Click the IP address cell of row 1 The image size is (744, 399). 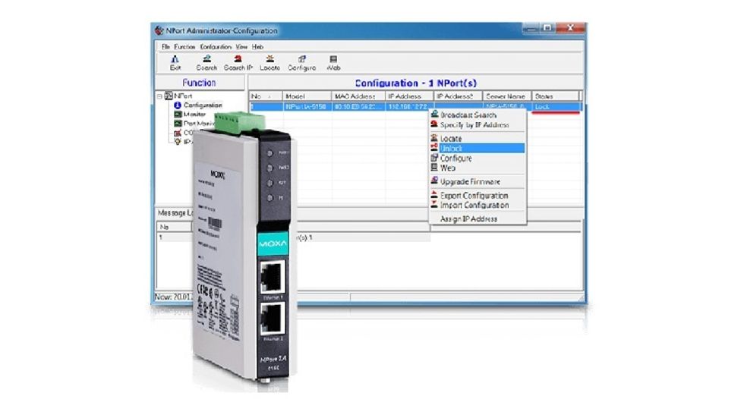409,107
